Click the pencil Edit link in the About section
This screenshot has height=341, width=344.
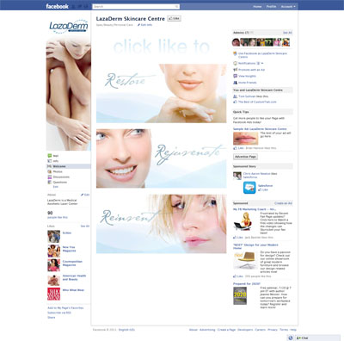tap(85, 195)
